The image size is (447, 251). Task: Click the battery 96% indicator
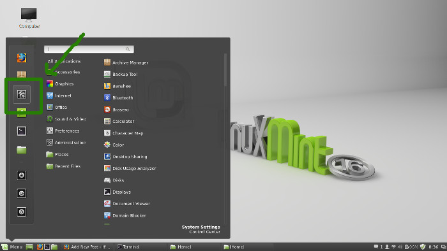click(411, 247)
